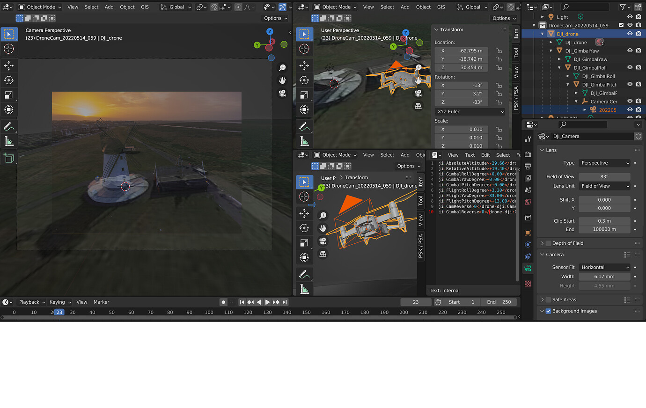This screenshot has width=646, height=408.
Task: Pick the Measure tool in left viewport
Action: coord(9,141)
